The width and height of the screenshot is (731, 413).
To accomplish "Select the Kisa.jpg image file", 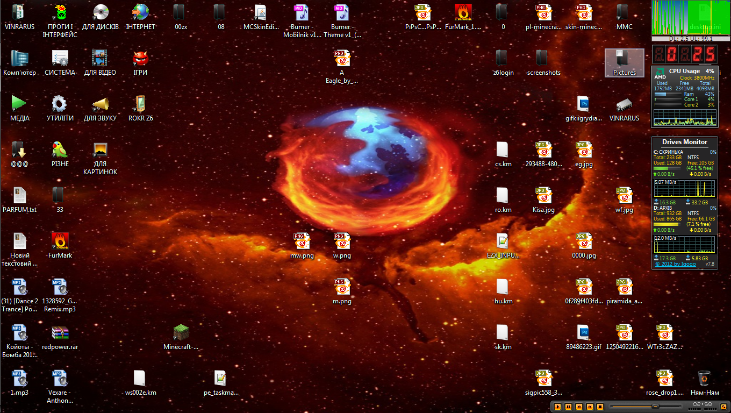I will [x=543, y=200].
